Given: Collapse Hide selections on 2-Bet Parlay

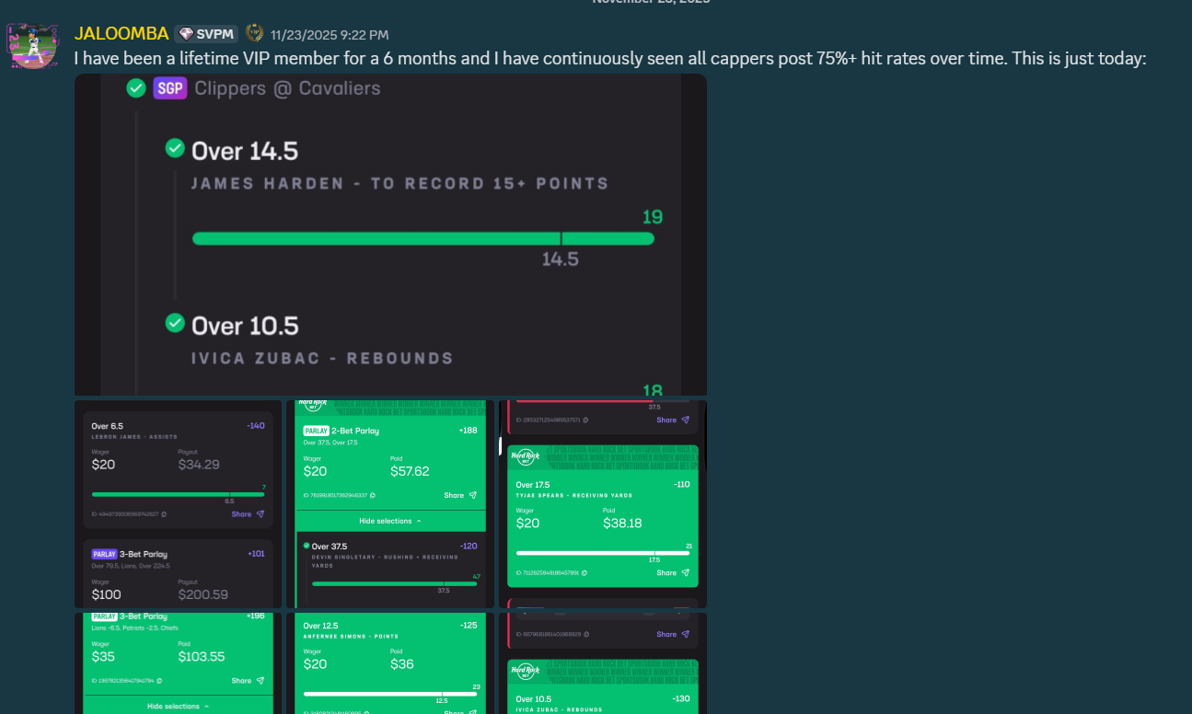Looking at the screenshot, I should click(x=390, y=521).
